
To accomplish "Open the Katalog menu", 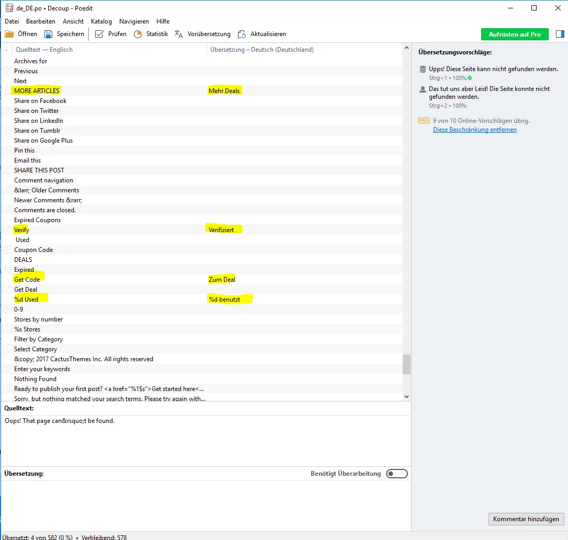I will (x=101, y=21).
